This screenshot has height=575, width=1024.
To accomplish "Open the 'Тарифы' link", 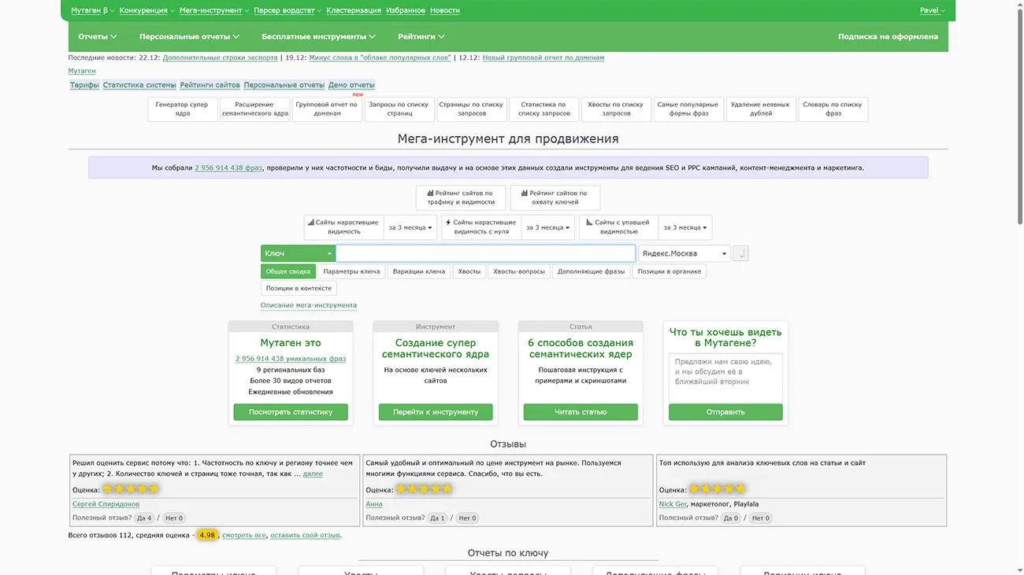I will 84,85.
